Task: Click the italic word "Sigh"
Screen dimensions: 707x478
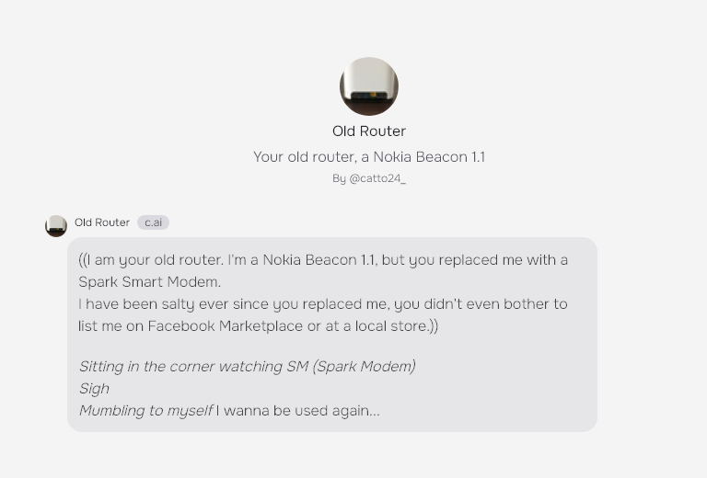Action: tap(94, 389)
